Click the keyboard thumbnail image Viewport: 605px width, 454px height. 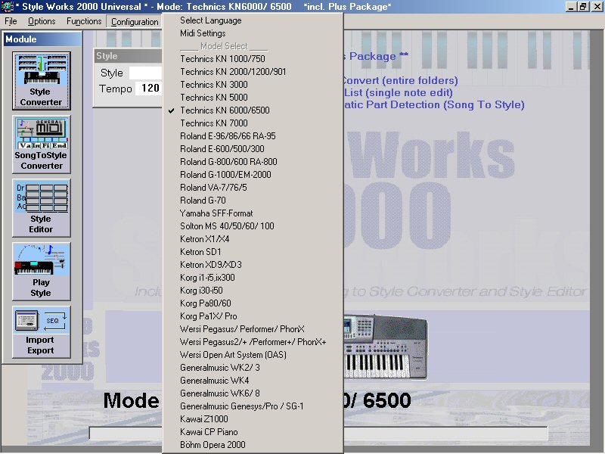[385, 347]
